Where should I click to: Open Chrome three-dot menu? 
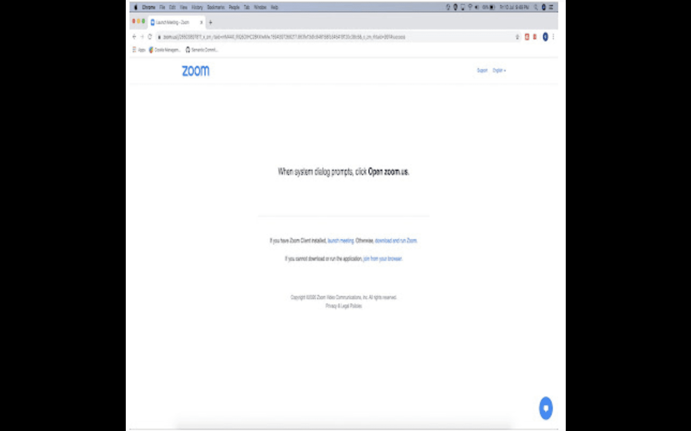pos(553,37)
